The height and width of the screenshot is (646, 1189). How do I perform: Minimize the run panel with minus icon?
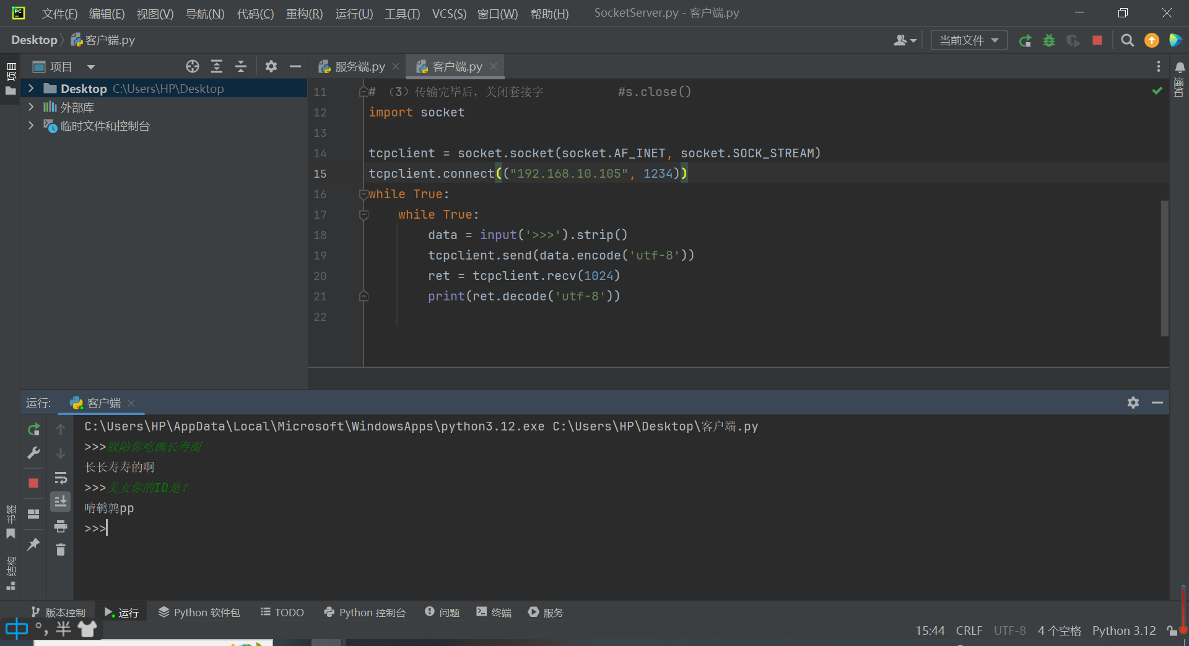tap(1157, 403)
